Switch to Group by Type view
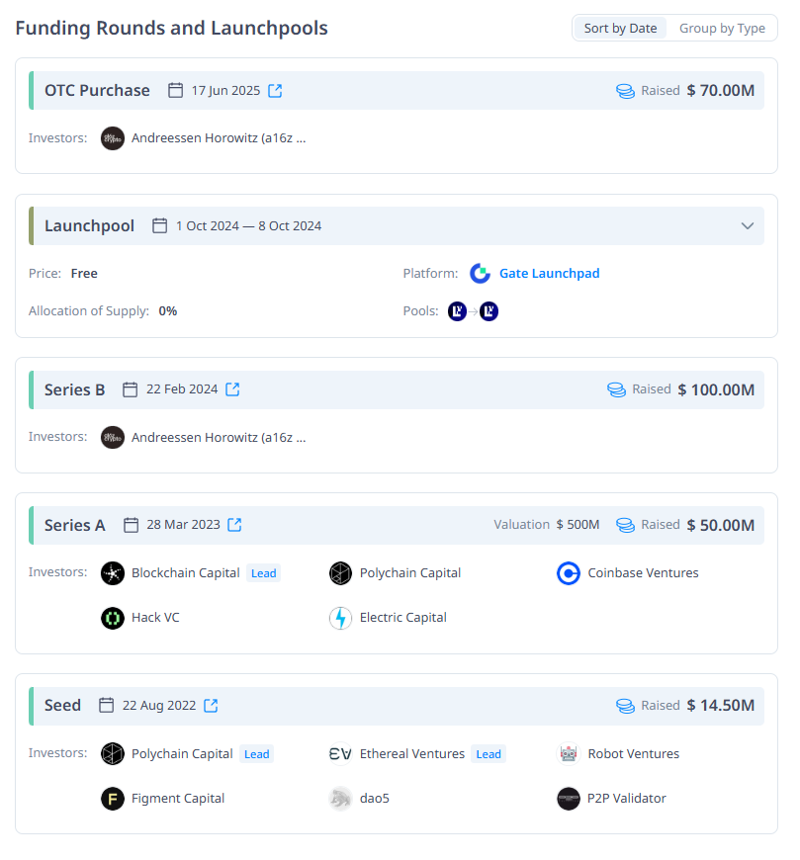The image size is (800, 860). click(x=722, y=29)
